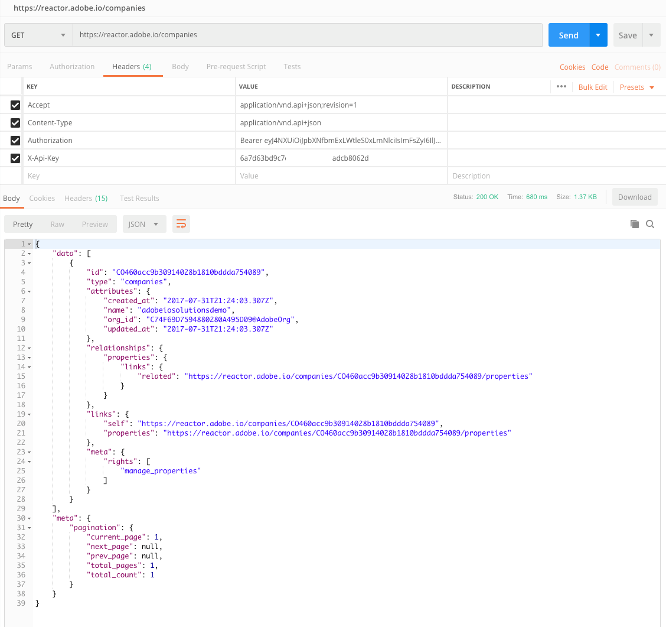Collapse the "links" object on line 19
666x627 pixels.
pos(30,414)
